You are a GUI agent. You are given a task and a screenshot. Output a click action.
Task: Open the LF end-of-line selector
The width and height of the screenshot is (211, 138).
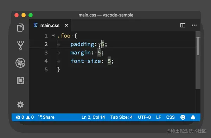coord(159,117)
